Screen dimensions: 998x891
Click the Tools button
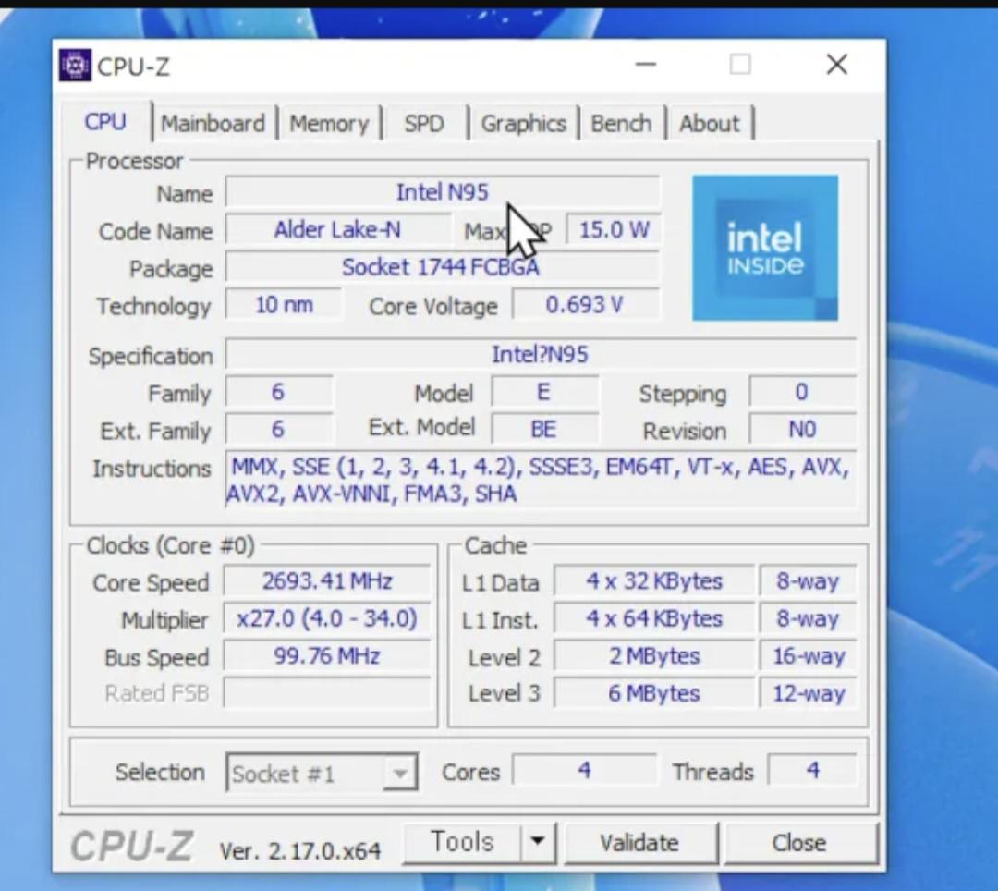coord(462,842)
